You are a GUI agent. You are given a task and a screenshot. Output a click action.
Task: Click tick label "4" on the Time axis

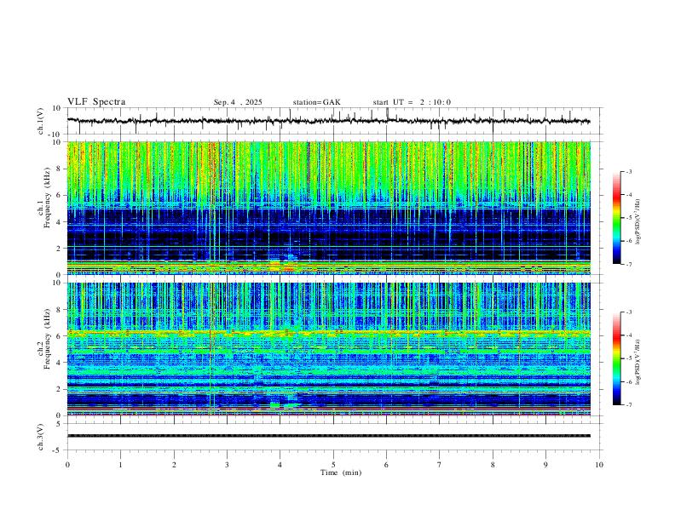point(280,465)
